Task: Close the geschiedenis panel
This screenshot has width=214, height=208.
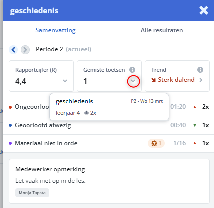Action: 204,10
